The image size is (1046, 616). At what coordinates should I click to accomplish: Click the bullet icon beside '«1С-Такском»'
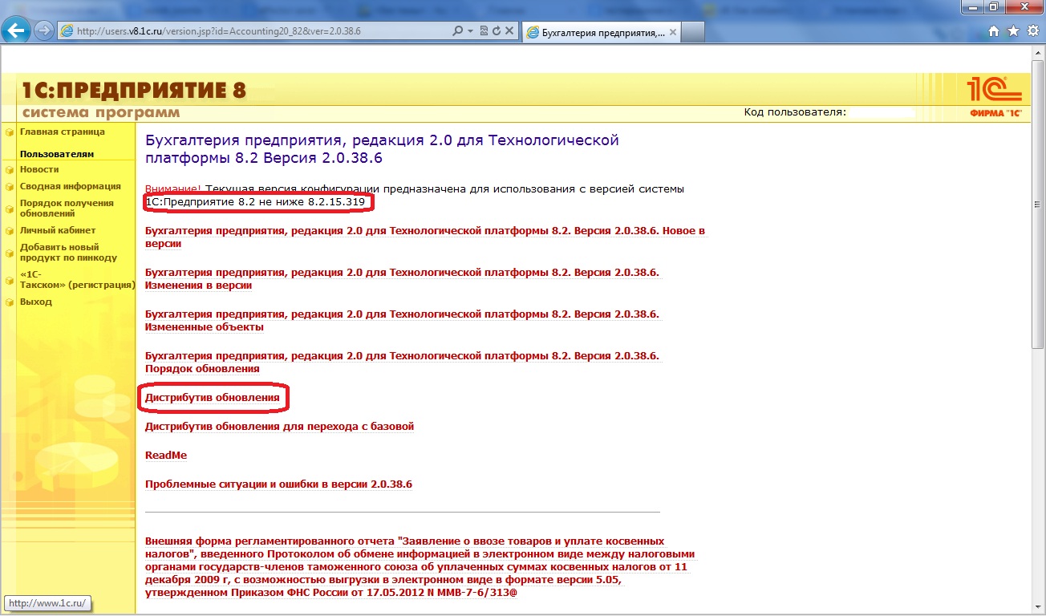[10, 280]
